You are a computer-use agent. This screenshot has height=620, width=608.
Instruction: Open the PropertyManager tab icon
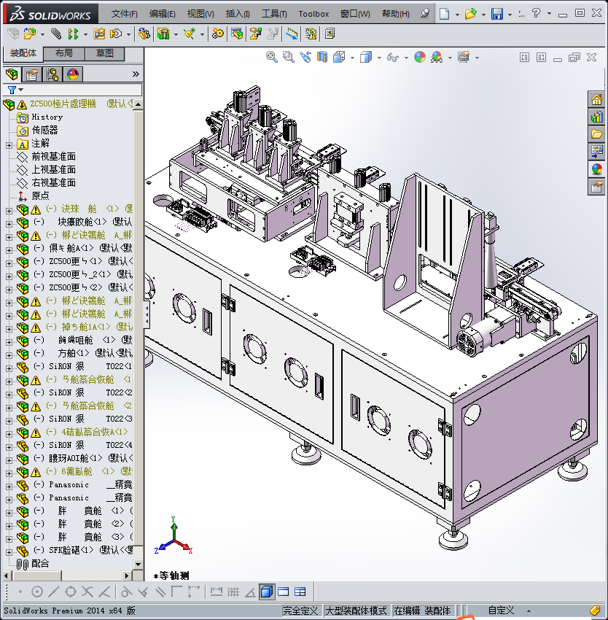[32, 74]
